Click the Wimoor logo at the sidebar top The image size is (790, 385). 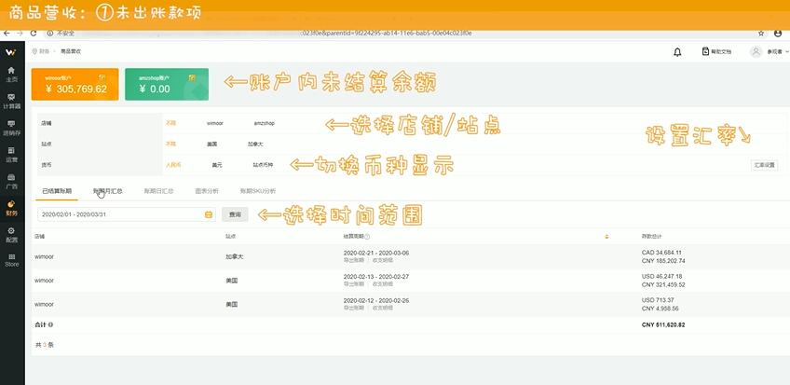click(x=11, y=52)
